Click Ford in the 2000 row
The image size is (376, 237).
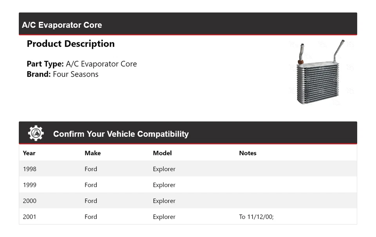pos(91,201)
